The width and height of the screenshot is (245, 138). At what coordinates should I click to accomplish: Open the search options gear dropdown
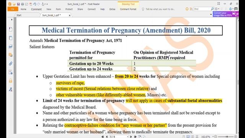pos(217,9)
